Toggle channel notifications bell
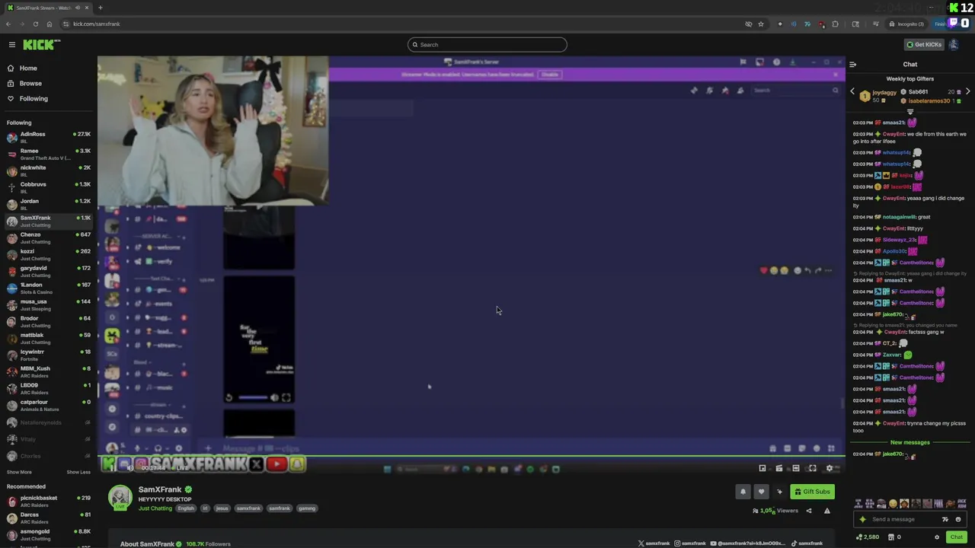Screen dimensions: 975x548 (x=743, y=492)
